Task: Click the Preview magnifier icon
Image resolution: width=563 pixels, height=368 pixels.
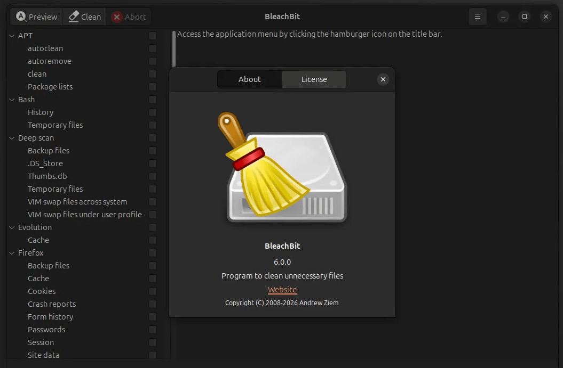Action: tap(21, 17)
